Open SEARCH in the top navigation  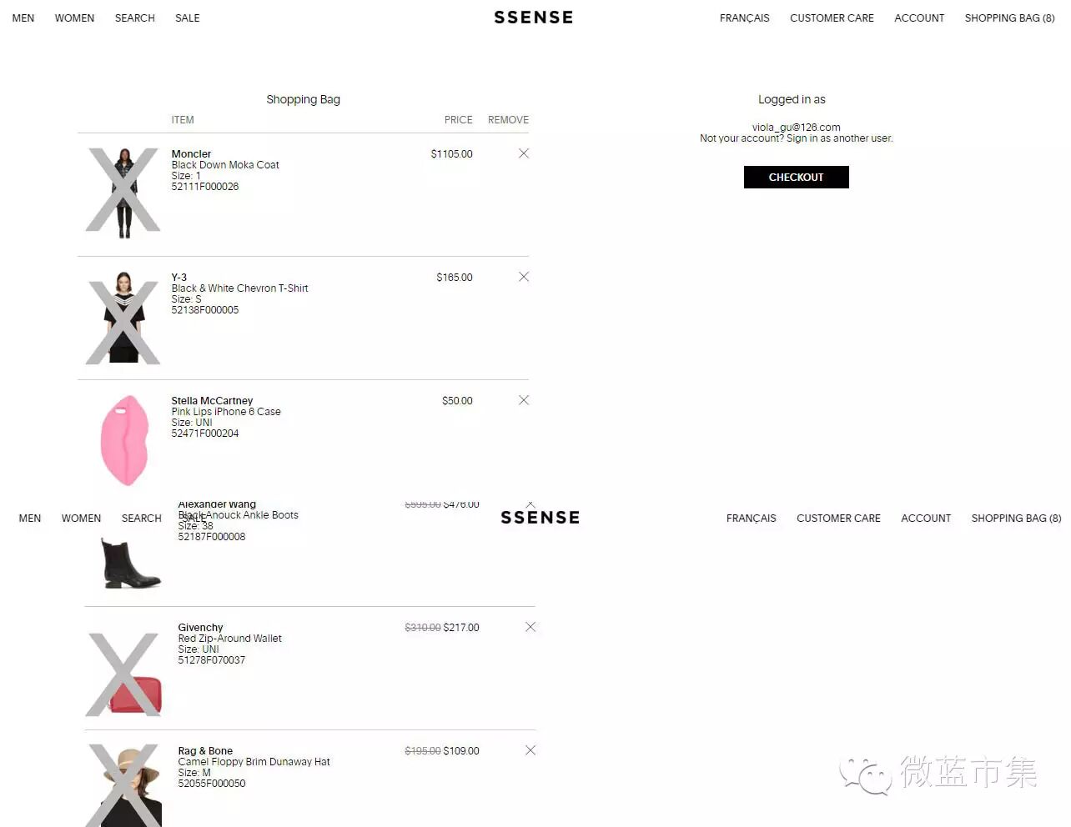(x=135, y=18)
